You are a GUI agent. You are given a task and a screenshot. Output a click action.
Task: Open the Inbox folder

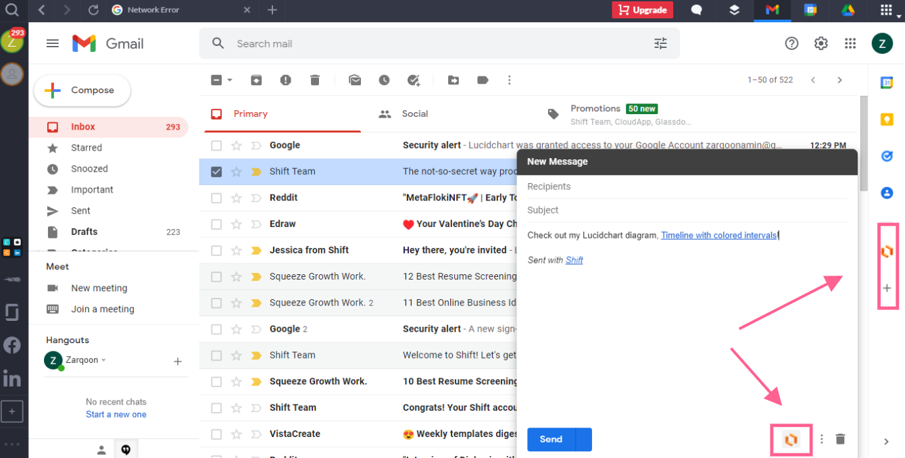109,127
